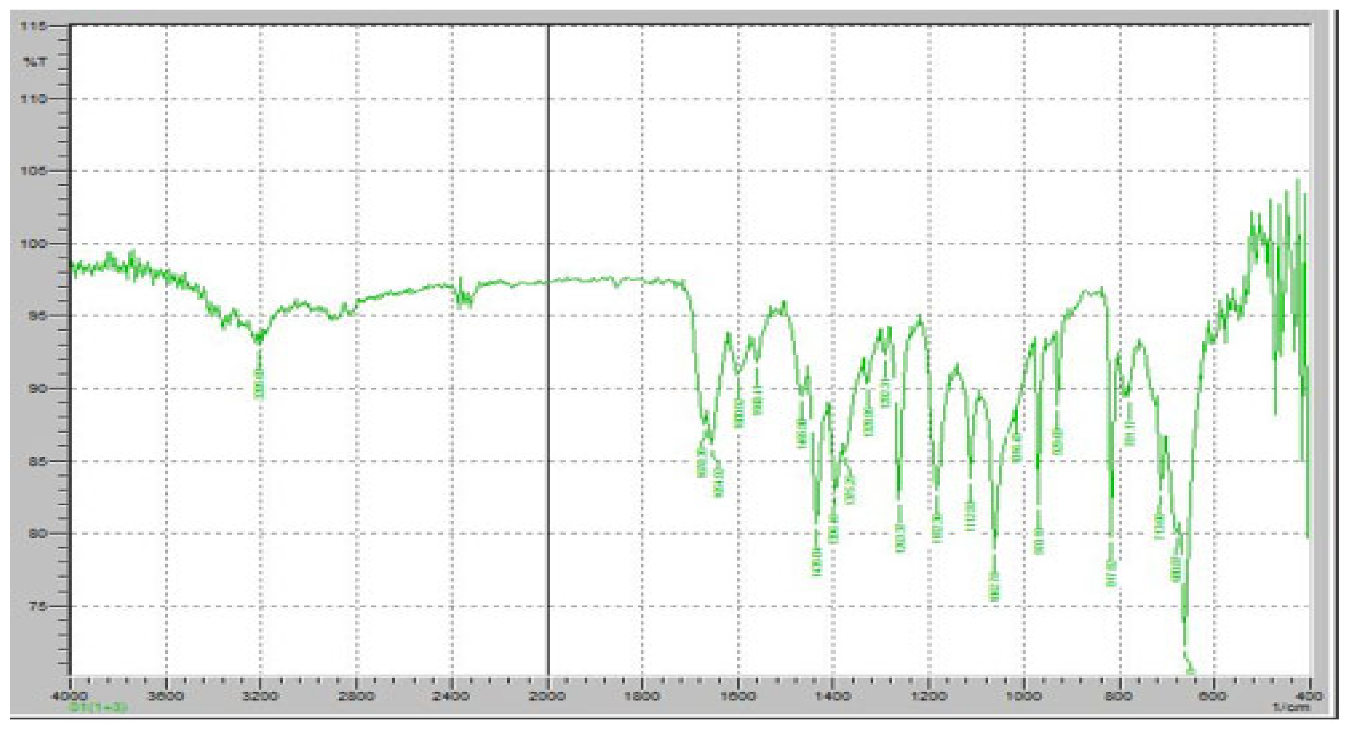
Task: Click the 110 y-axis tick label
Action: click(34, 99)
